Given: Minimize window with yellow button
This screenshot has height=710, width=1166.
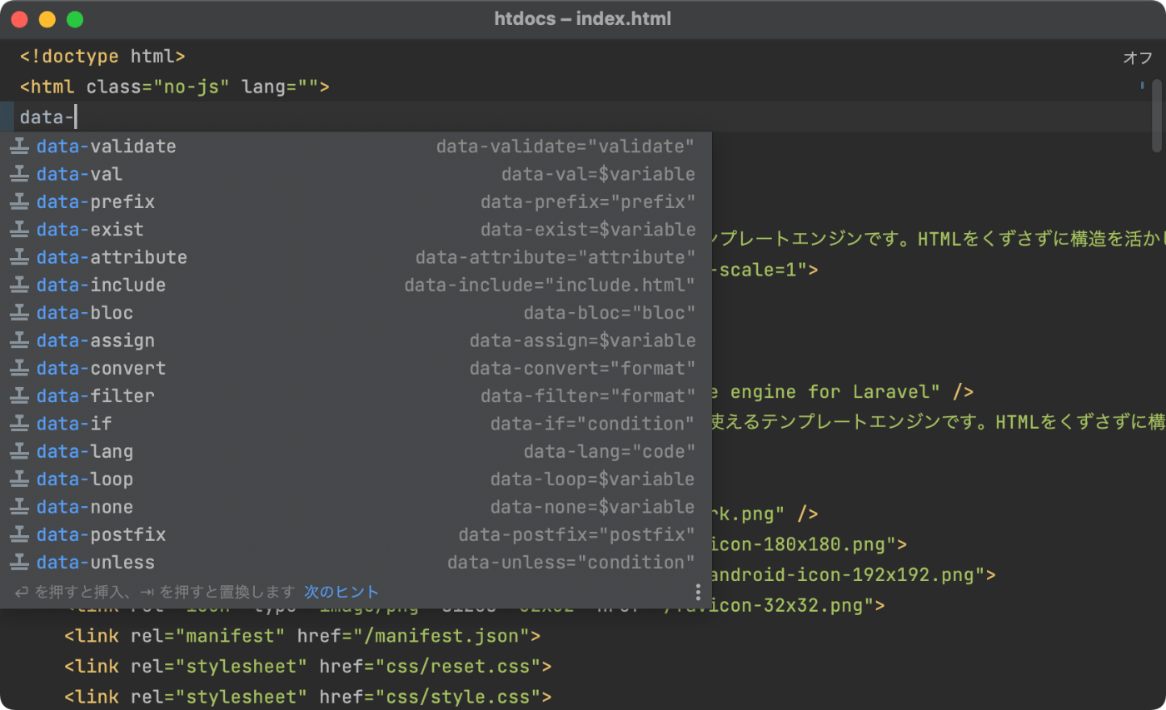Looking at the screenshot, I should coord(47,19).
